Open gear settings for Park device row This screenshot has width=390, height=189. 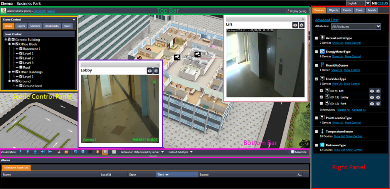pos(378,104)
